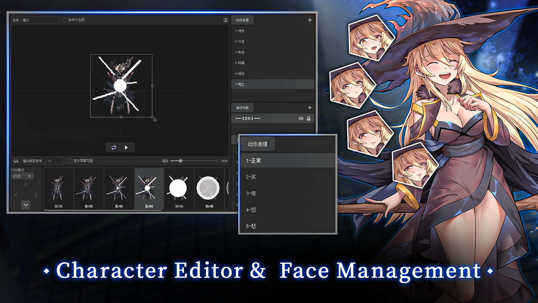The height and width of the screenshot is (303, 538).
Task: Select the down direction arrow
Action: point(26,205)
